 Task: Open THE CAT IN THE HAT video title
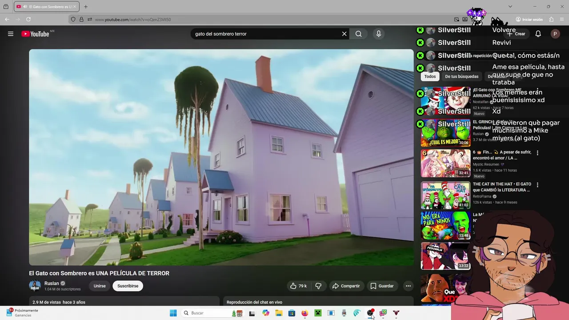[x=502, y=187]
